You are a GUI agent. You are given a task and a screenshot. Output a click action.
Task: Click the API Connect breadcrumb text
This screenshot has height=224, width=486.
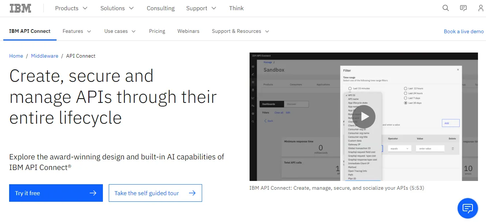(81, 56)
